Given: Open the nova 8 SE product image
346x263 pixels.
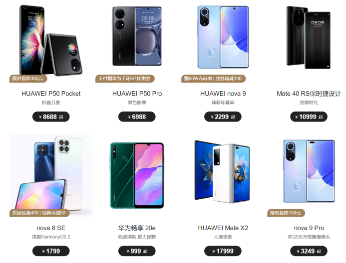Looking at the screenshot, I should click(x=51, y=175).
